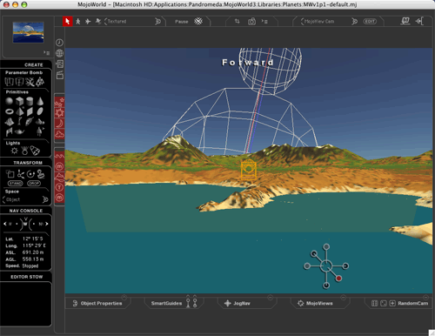Viewport: 435px width, 336px height.
Task: Toggle the DROP transform option
Action: pos(34,184)
